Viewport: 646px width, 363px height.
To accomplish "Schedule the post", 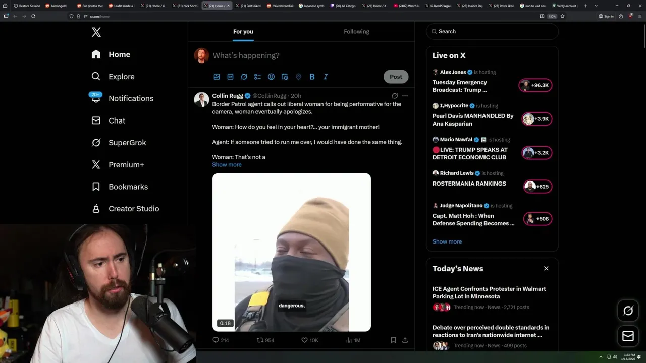I will (x=285, y=77).
